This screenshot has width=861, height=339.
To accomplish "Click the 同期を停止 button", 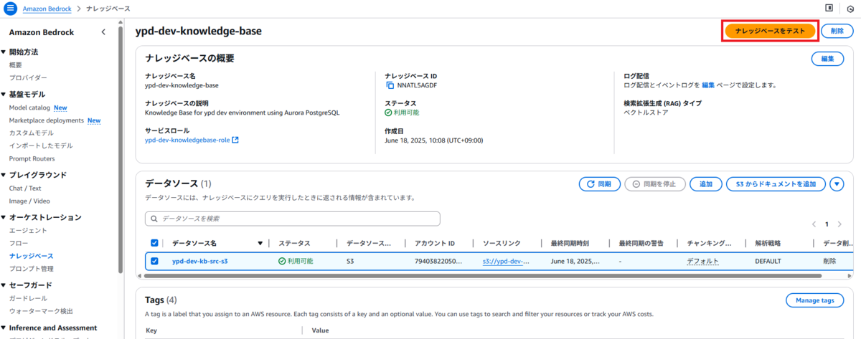I will pos(655,184).
